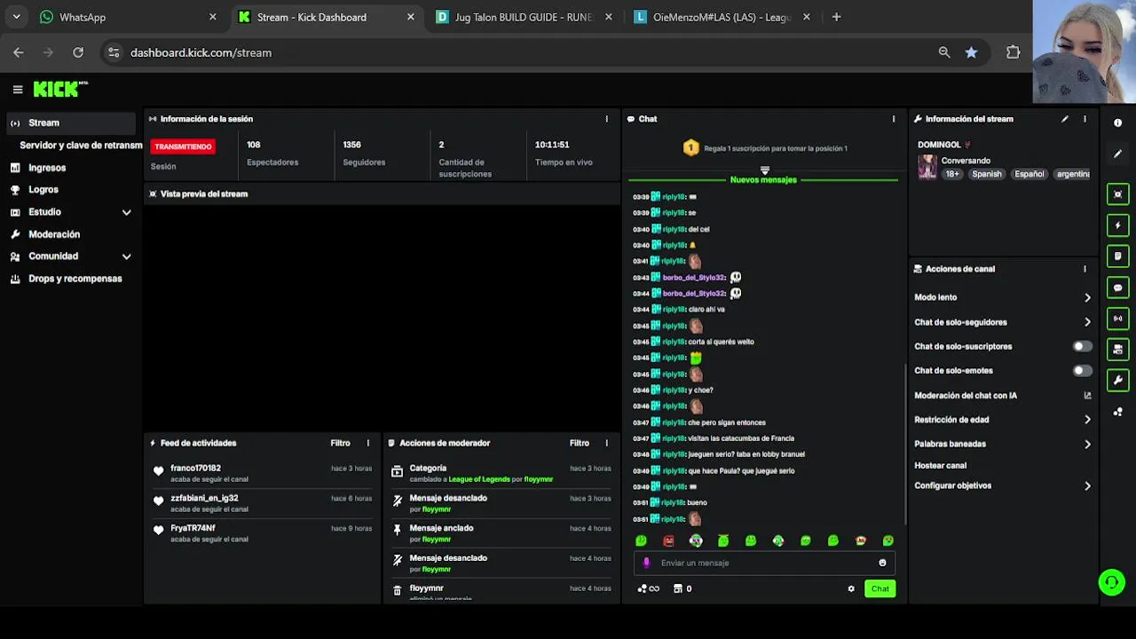Open the info icon in right toolbar

[x=1118, y=122]
